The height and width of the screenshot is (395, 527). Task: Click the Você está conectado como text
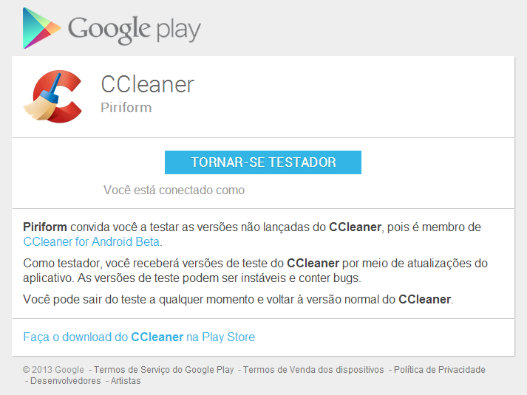point(174,190)
